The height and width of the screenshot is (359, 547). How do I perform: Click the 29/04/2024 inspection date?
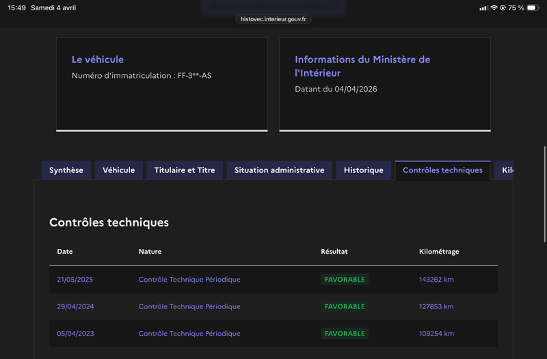[75, 306]
